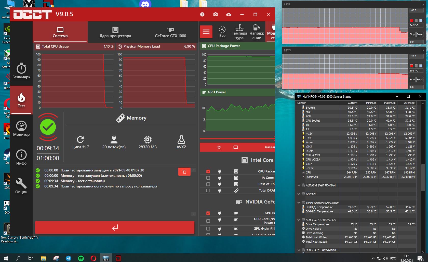The width and height of the screenshot is (428, 262).
Task: Open the Benchmark section in OCCT sidebar
Action: 21,71
